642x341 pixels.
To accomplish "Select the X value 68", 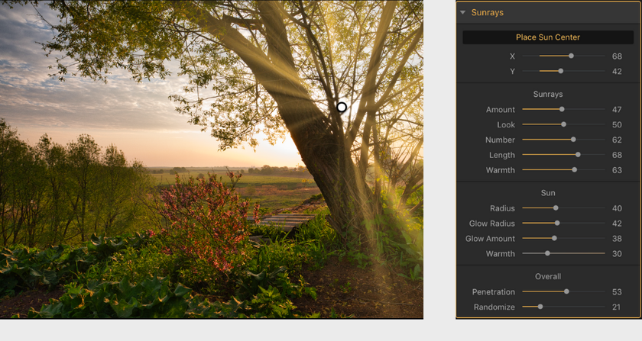I will [617, 56].
